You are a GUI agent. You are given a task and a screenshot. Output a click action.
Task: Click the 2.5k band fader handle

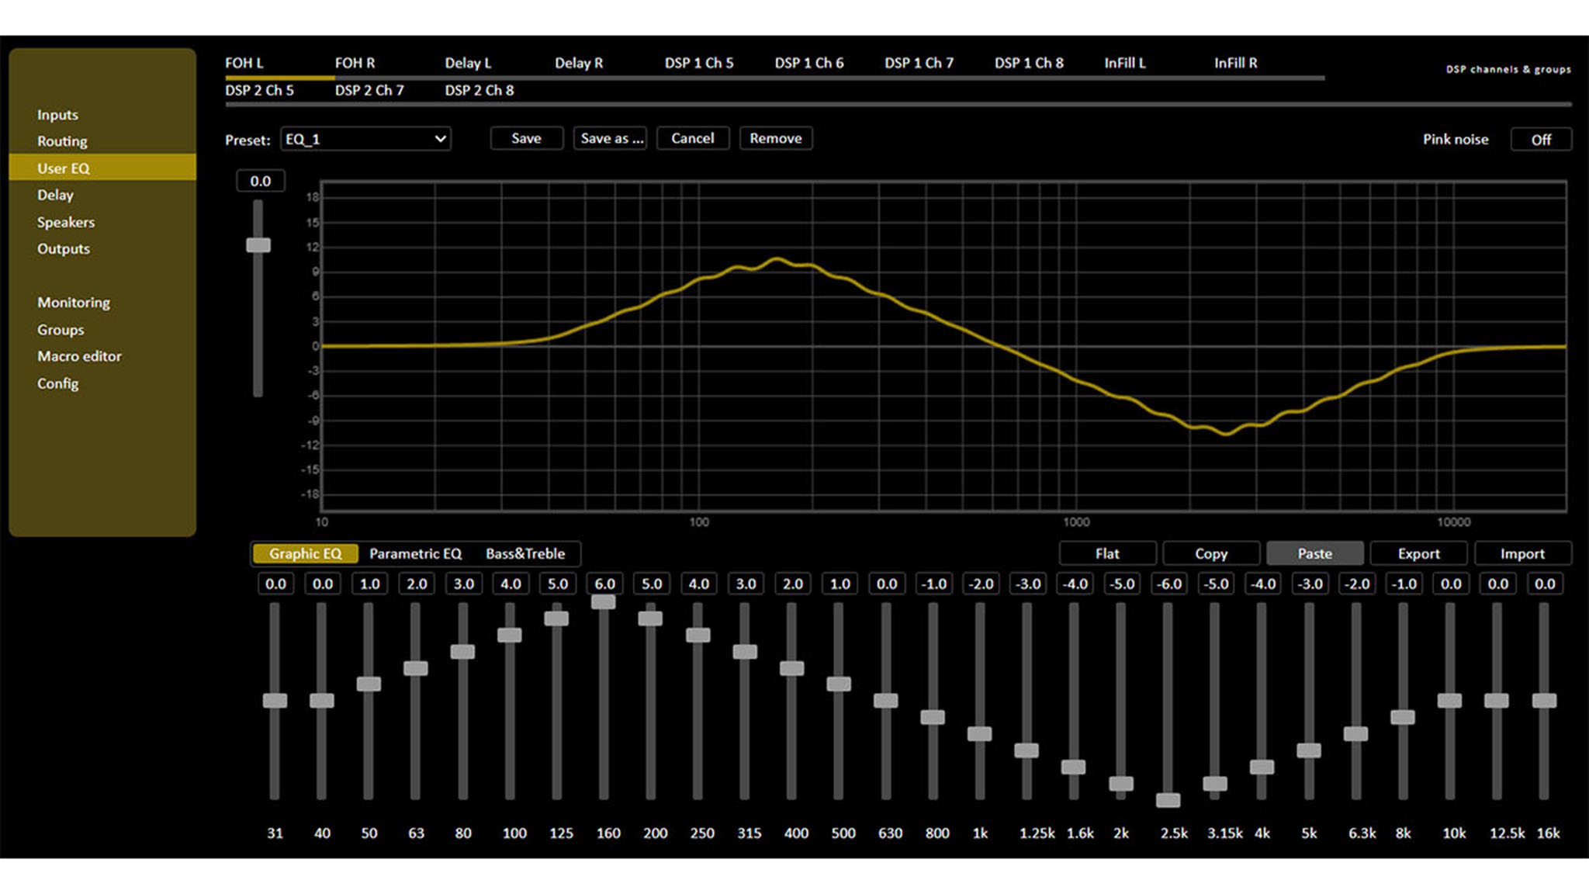pyautogui.click(x=1168, y=799)
